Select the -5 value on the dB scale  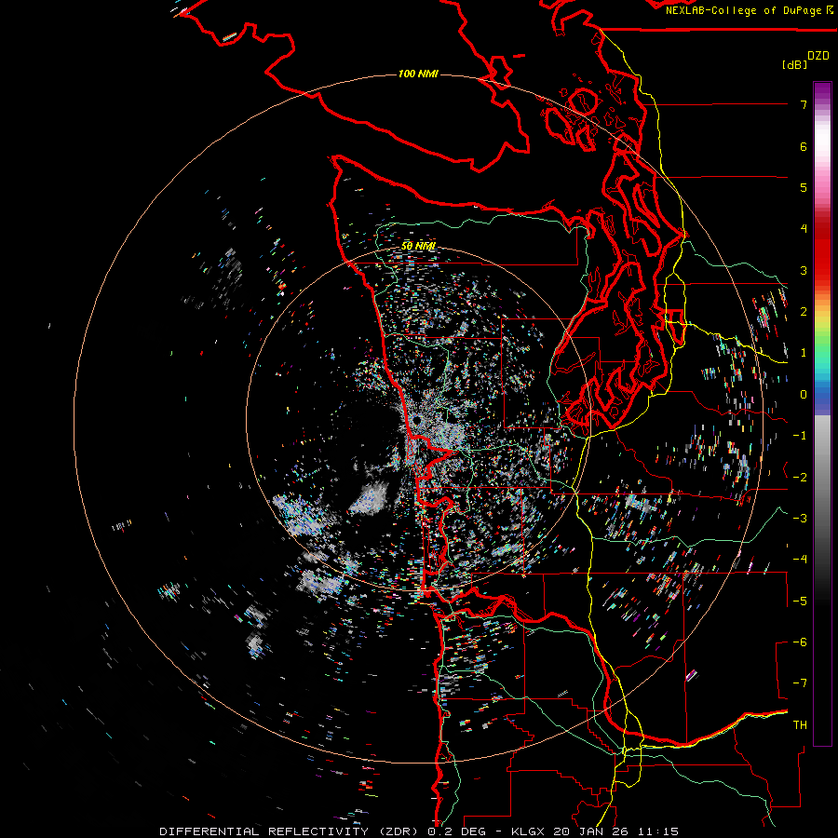(800, 601)
